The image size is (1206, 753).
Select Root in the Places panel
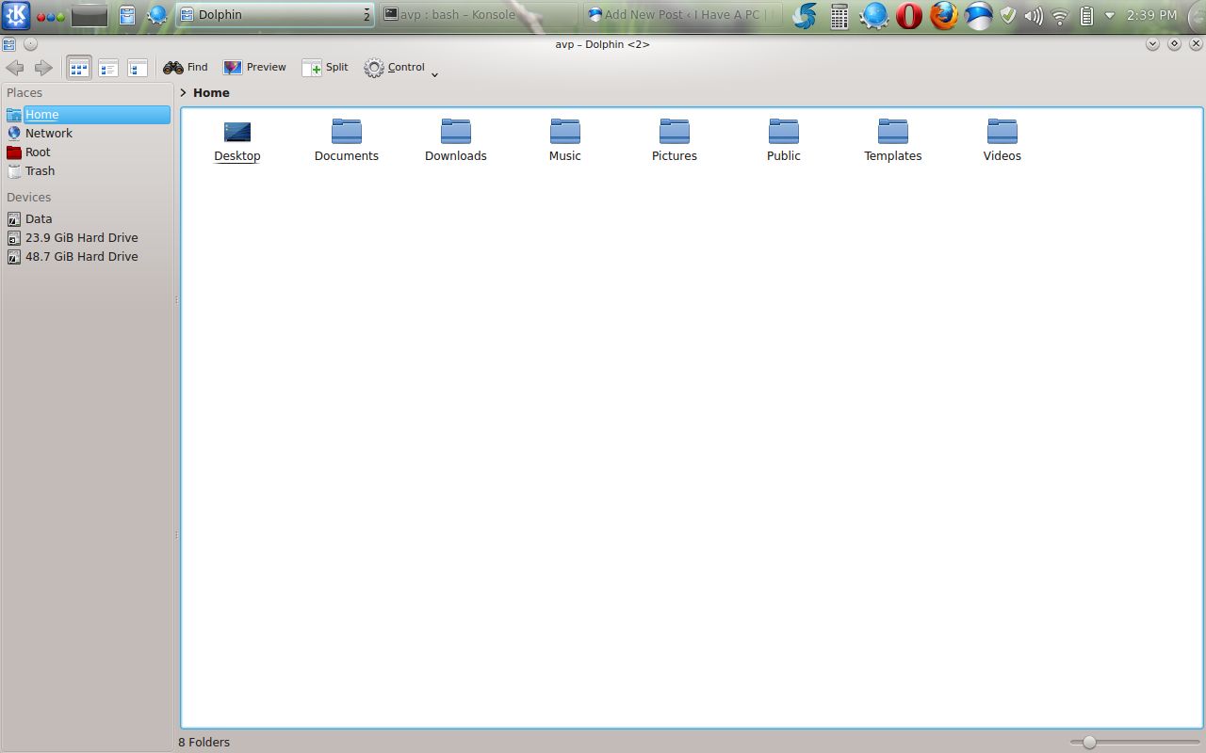pyautogui.click(x=88, y=152)
